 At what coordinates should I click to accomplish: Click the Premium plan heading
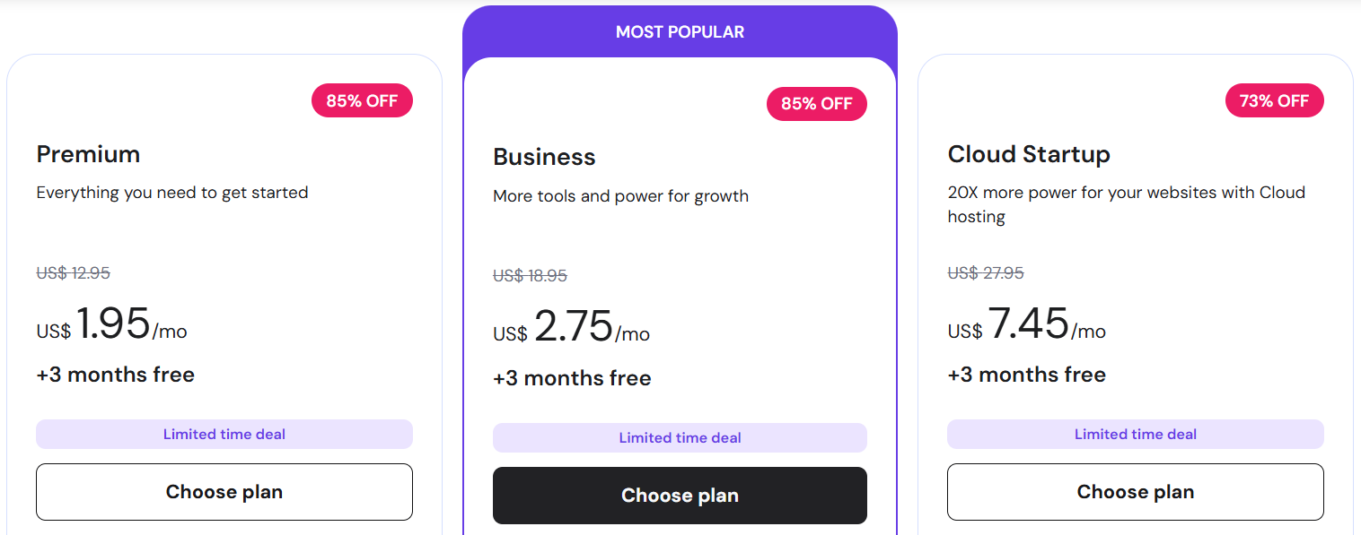(88, 154)
